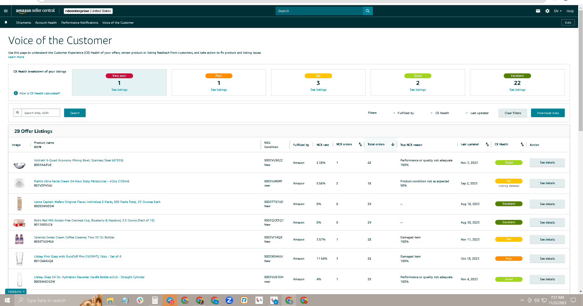
Task: Show hidden system tray icons
Action: [x=522, y=300]
